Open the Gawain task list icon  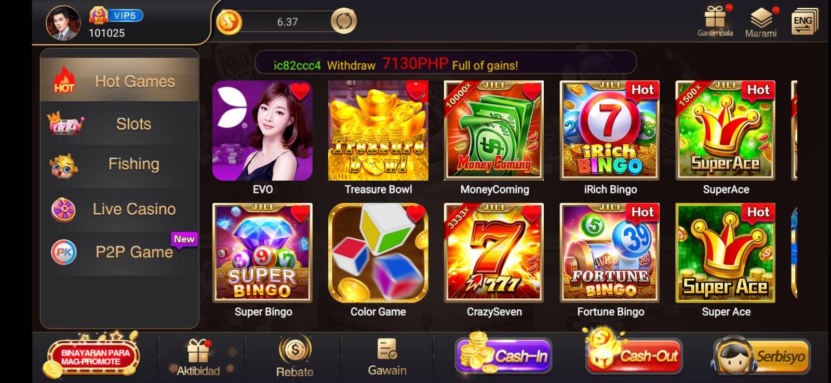pos(387,349)
